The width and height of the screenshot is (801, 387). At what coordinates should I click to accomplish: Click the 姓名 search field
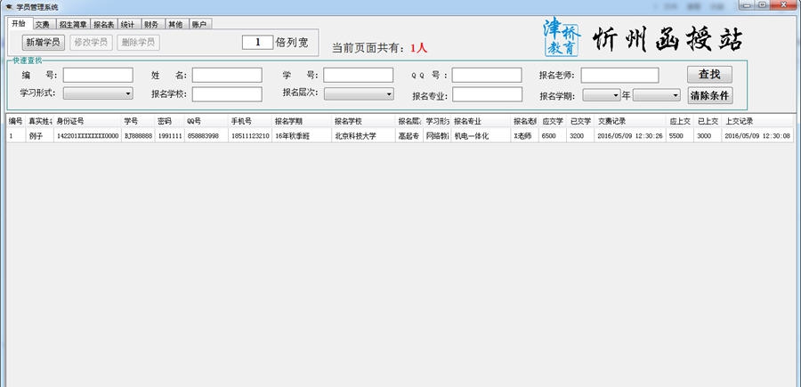pyautogui.click(x=227, y=75)
